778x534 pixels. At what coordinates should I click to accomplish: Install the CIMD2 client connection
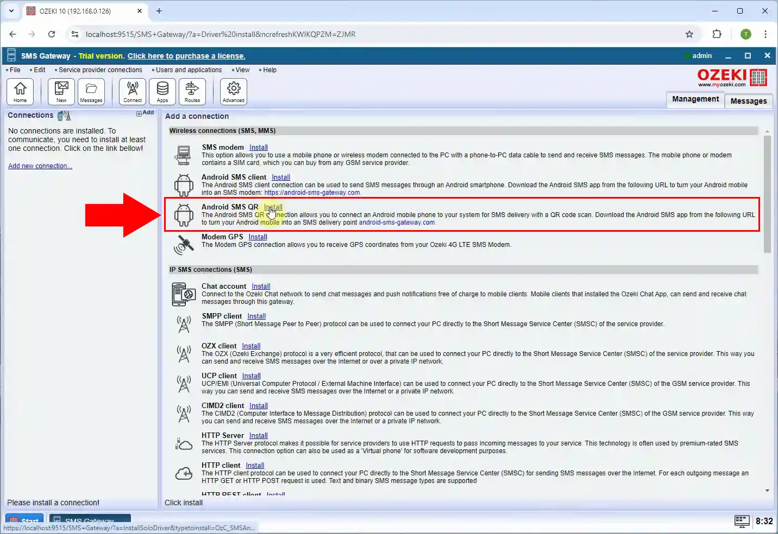pyautogui.click(x=259, y=406)
